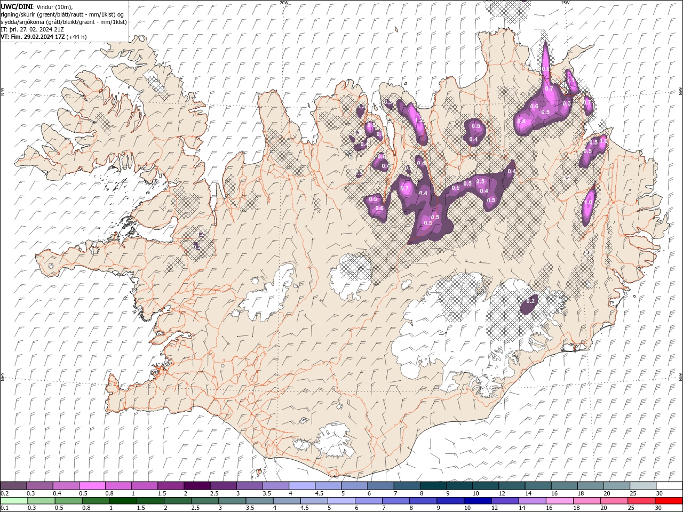This screenshot has width=683, height=512.
Task: Select the lavender 4 snow legend swatch
Action: click(x=301, y=486)
